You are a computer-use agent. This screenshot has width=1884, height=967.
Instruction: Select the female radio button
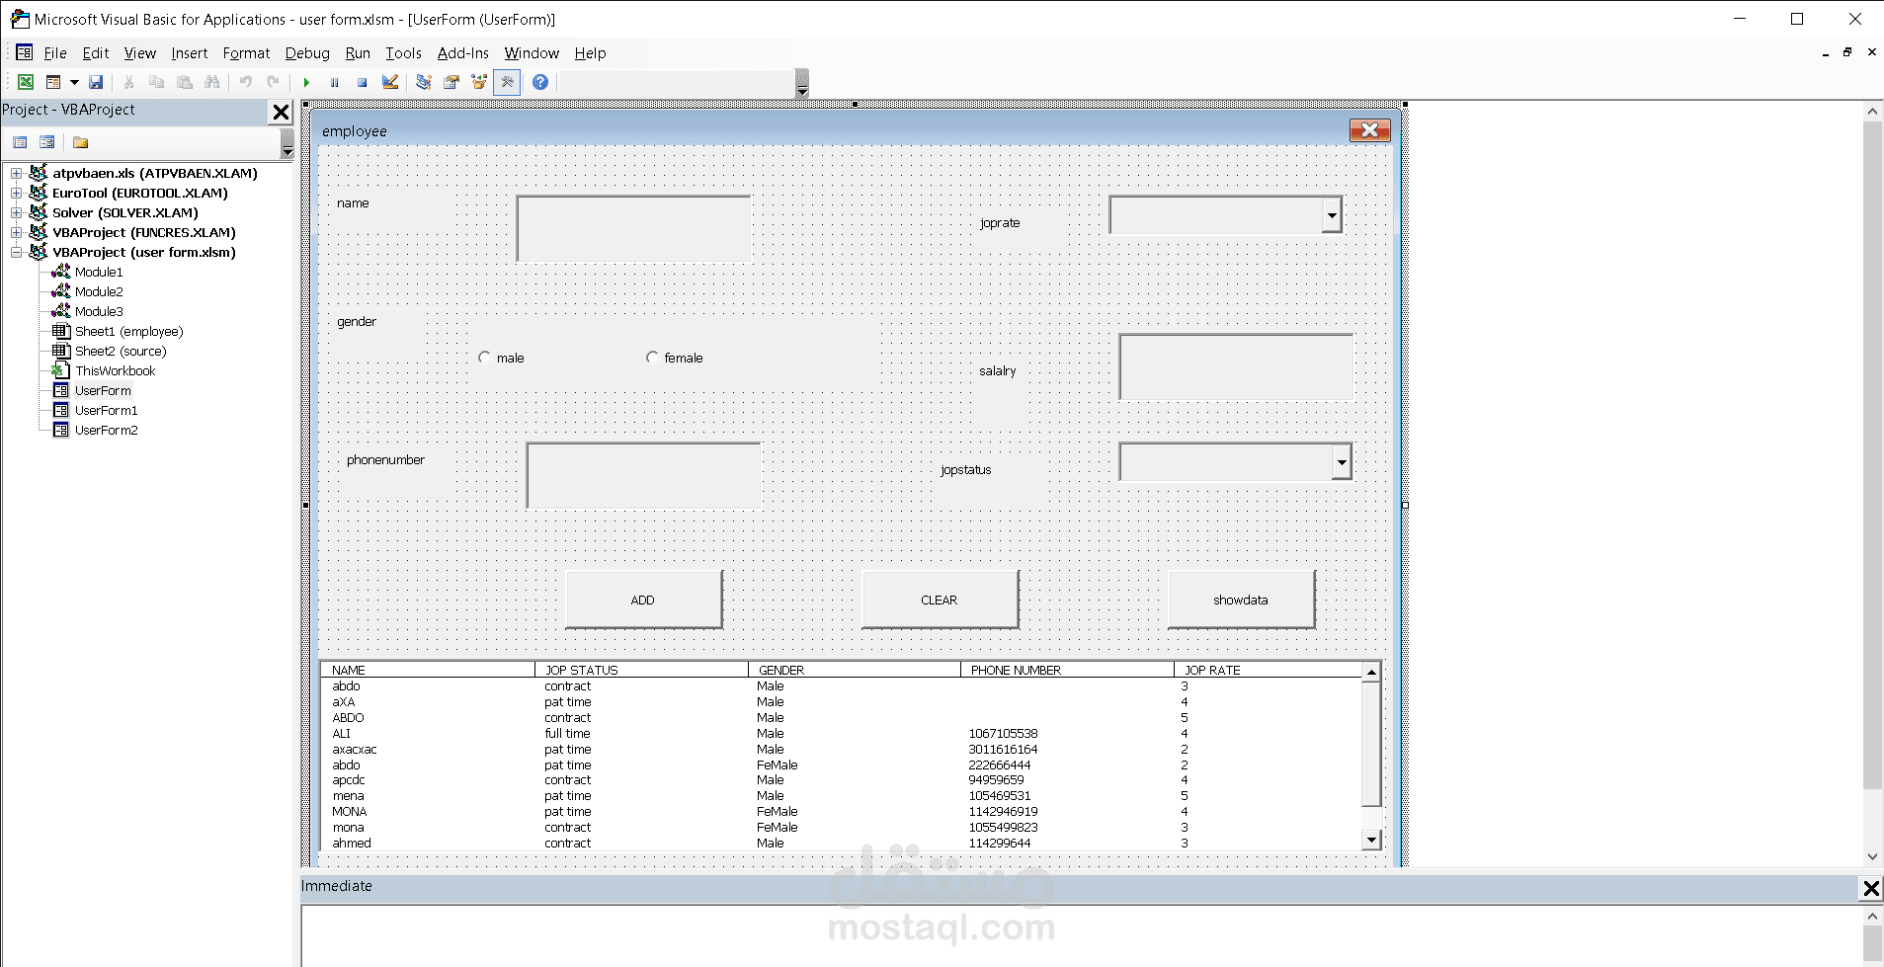[x=652, y=358]
